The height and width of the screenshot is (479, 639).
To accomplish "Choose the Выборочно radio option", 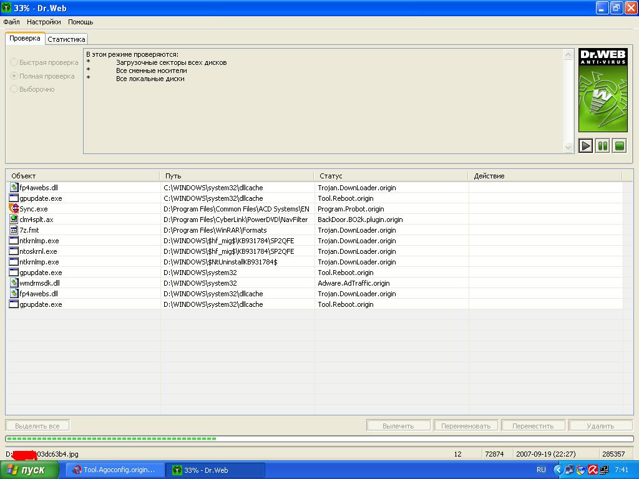I will point(32,89).
